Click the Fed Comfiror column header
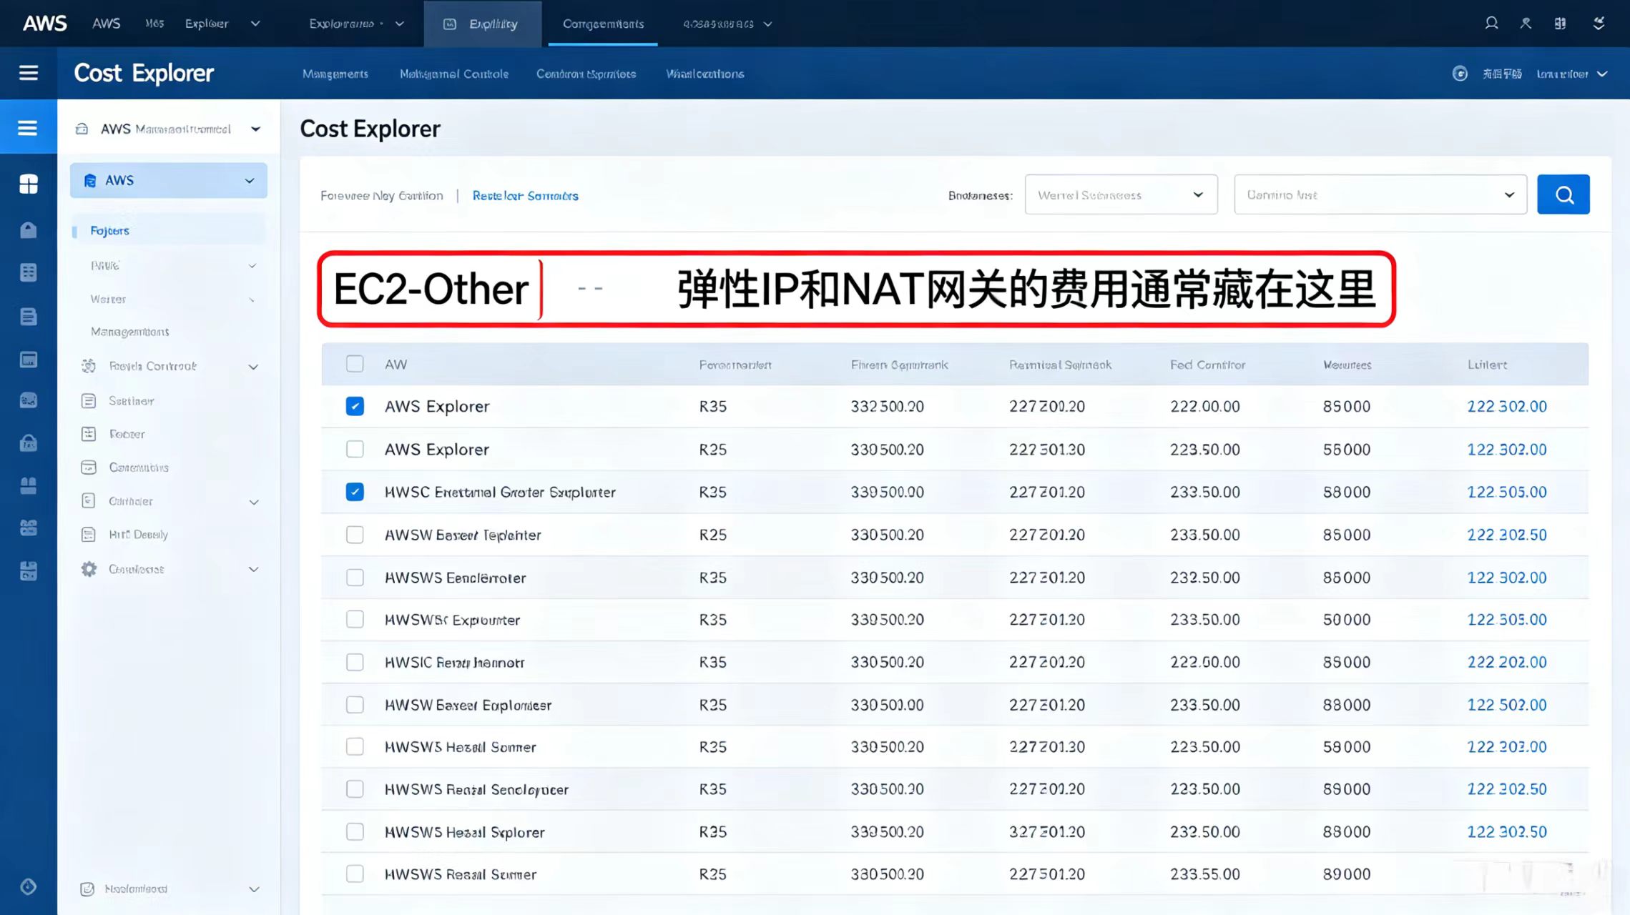This screenshot has height=915, width=1630. pyautogui.click(x=1207, y=365)
